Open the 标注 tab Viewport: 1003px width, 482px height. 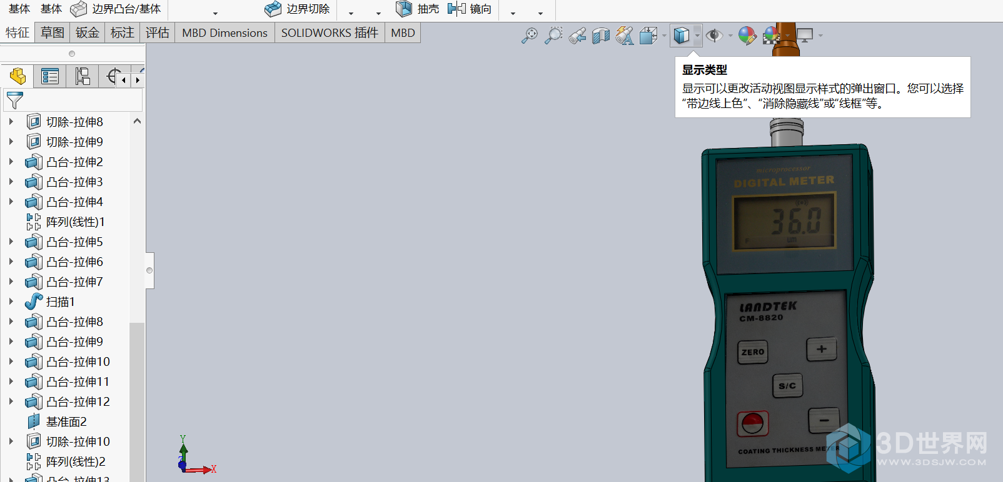click(x=123, y=32)
